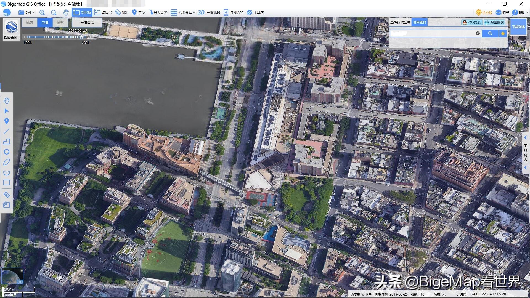Click the 定位 locate pin tool
Viewport: 530px width, 298px height.
pyautogui.click(x=139, y=12)
